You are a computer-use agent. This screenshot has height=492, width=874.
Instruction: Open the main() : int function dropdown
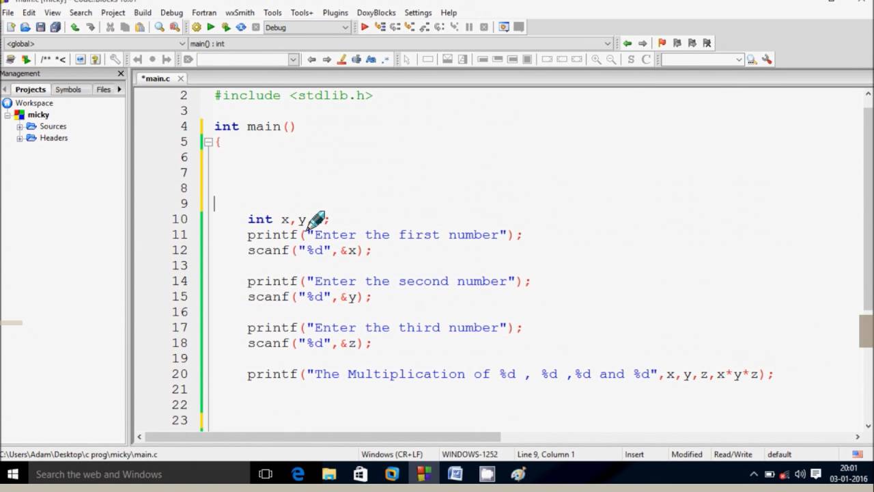608,44
